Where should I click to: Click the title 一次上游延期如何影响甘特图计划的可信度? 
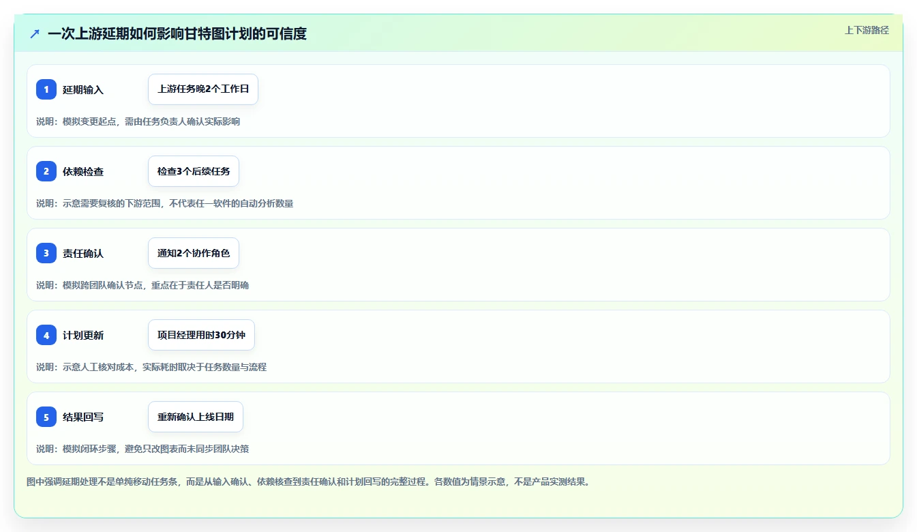177,33
